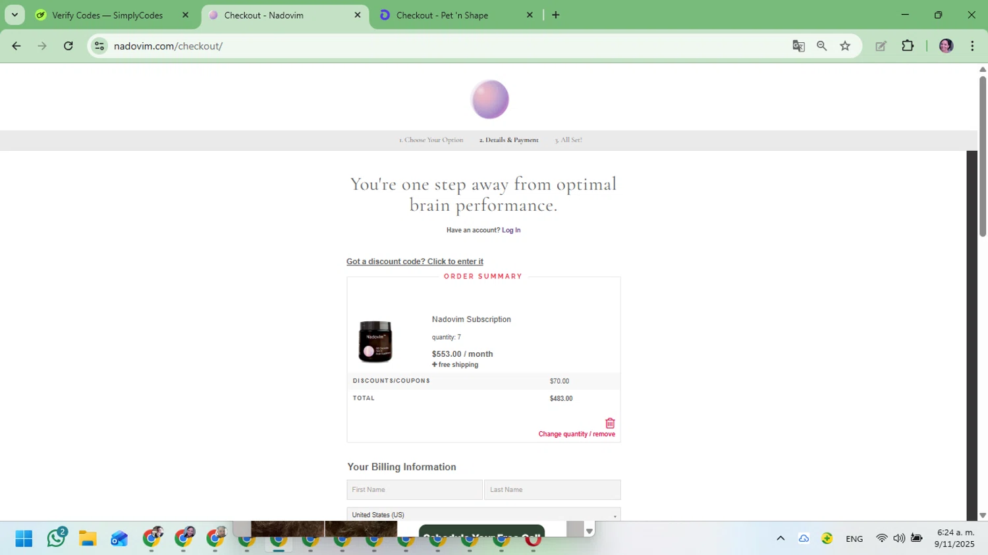This screenshot has width=988, height=555.
Task: Go back to the previous page
Action: coord(16,46)
